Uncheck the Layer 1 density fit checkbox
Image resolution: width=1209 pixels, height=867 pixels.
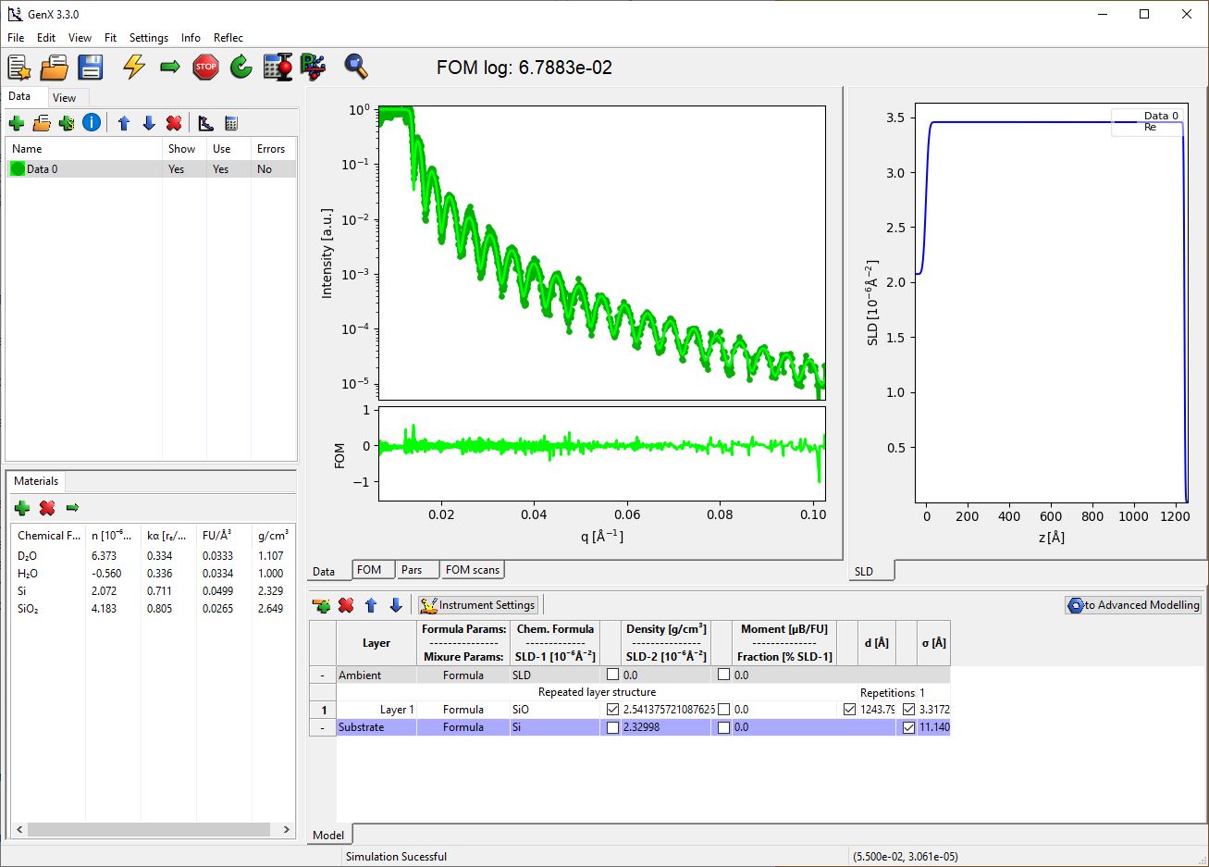coord(612,710)
